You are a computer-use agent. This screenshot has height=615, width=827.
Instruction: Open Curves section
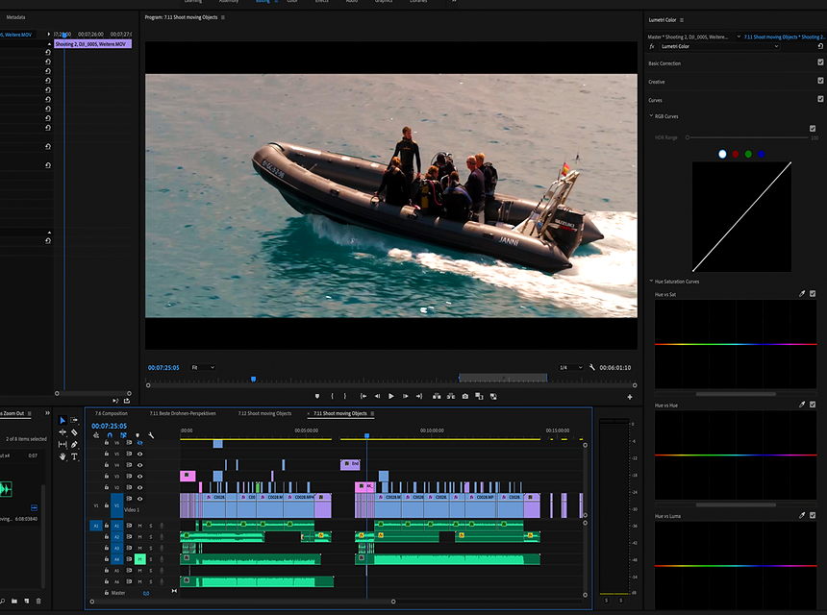[x=655, y=100]
